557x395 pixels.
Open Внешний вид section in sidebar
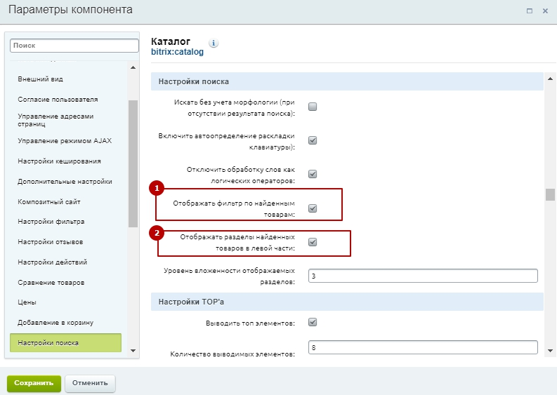(41, 79)
